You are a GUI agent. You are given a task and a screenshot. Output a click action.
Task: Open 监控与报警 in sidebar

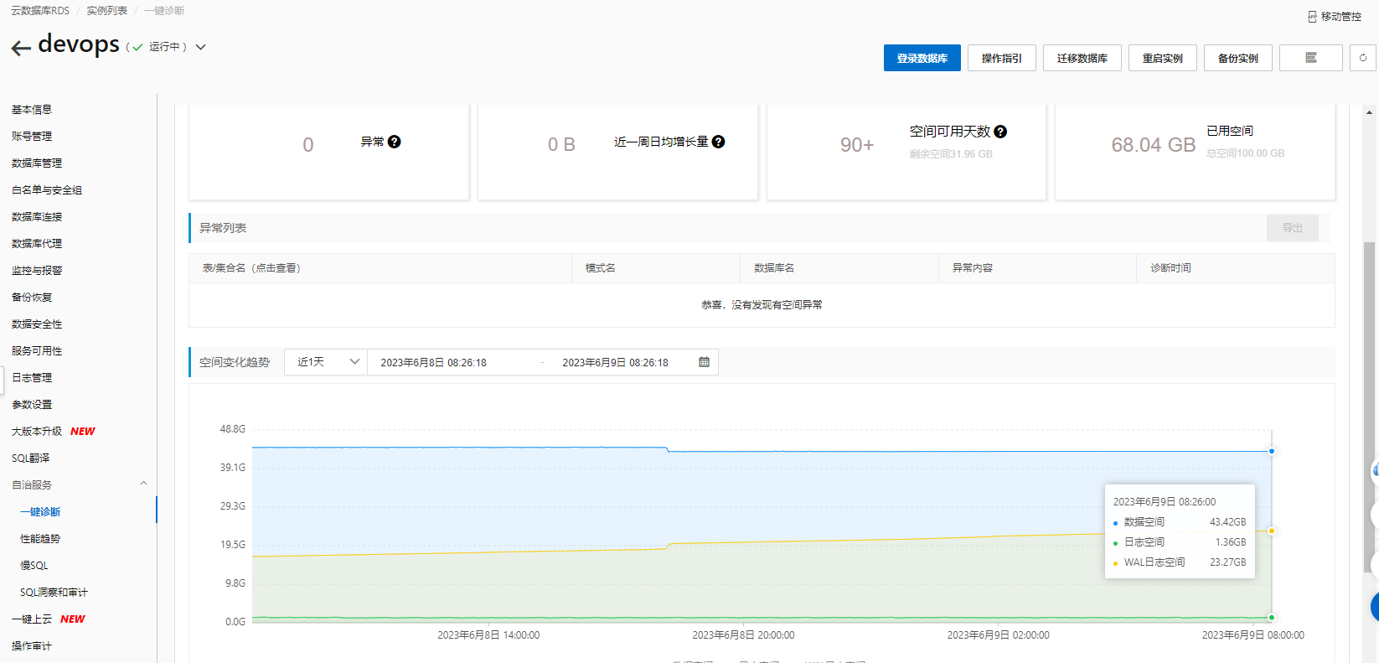(x=37, y=271)
